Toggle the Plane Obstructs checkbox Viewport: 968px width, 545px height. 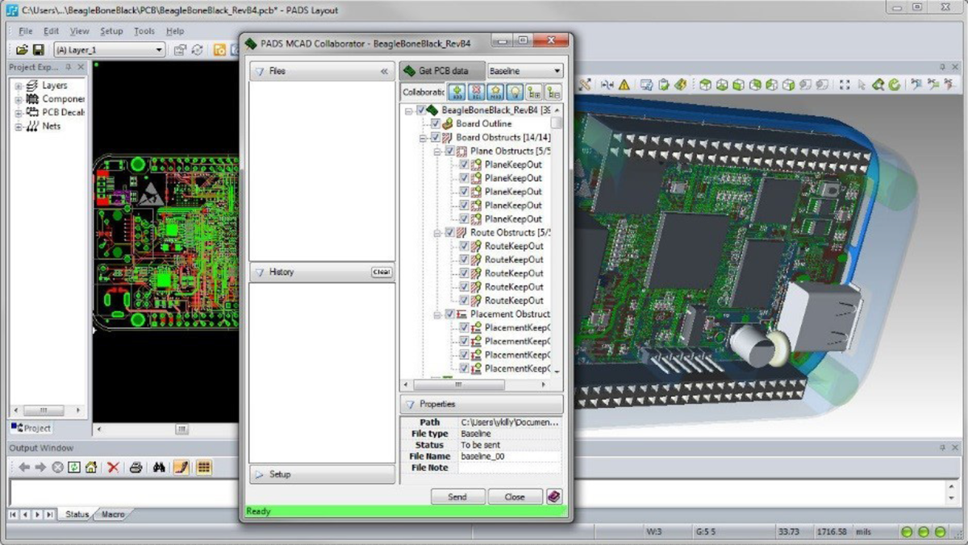450,151
